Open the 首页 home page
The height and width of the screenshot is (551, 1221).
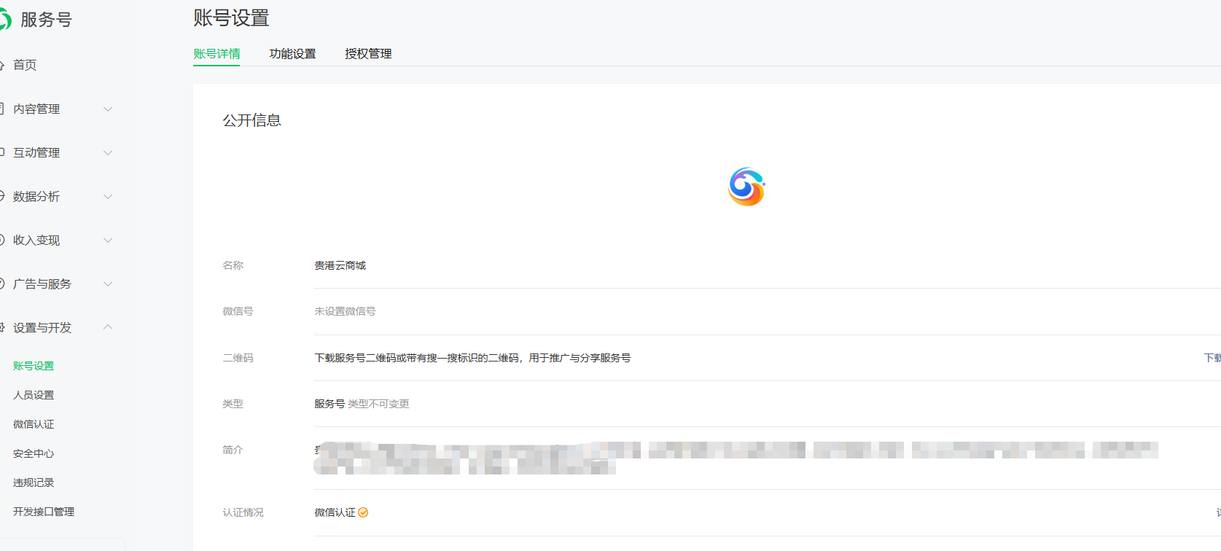24,65
